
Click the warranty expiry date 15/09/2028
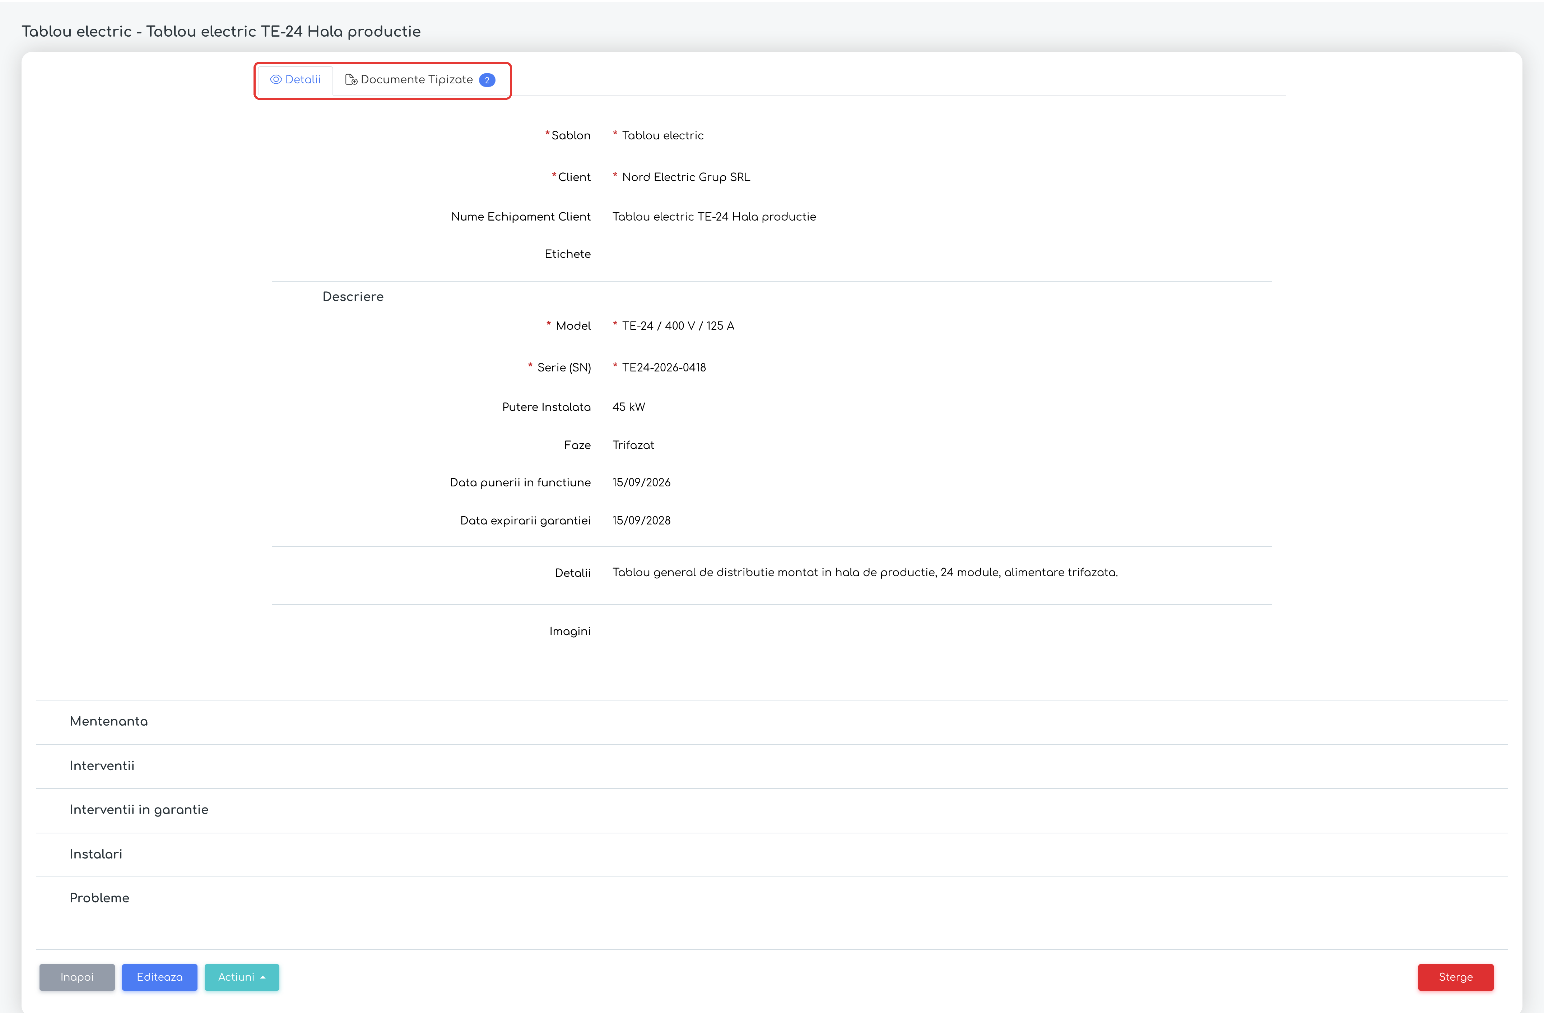[642, 521]
